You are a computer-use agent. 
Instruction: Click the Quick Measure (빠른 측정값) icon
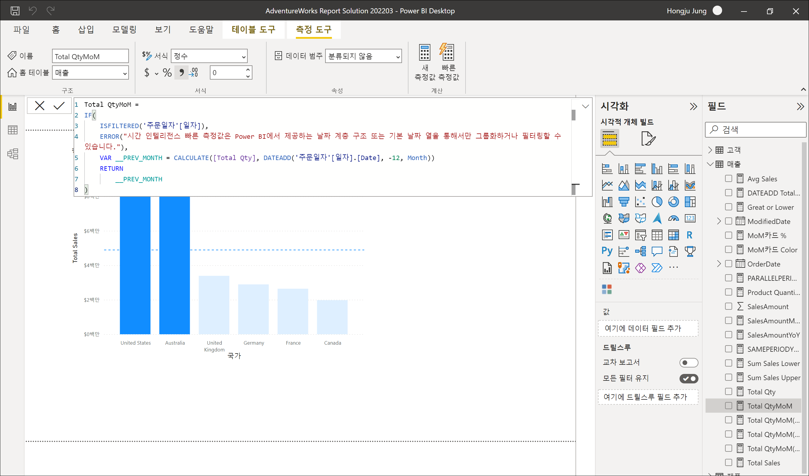click(448, 53)
